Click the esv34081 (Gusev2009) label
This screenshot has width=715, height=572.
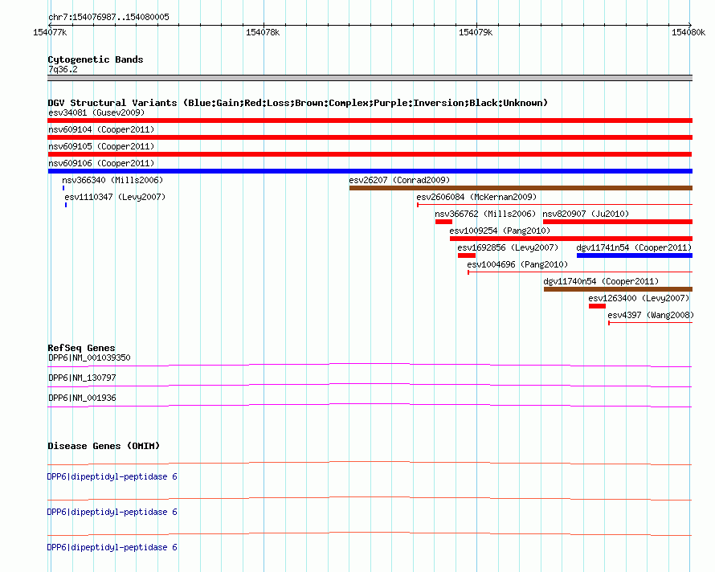pos(96,112)
